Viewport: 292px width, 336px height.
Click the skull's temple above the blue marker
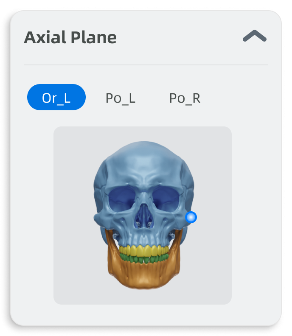pyautogui.click(x=187, y=187)
